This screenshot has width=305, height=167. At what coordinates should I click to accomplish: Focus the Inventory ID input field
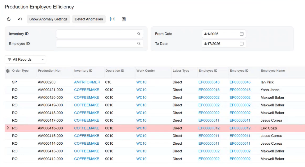pyautogui.click(x=100, y=34)
